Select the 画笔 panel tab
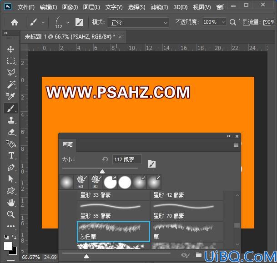 pos(68,144)
